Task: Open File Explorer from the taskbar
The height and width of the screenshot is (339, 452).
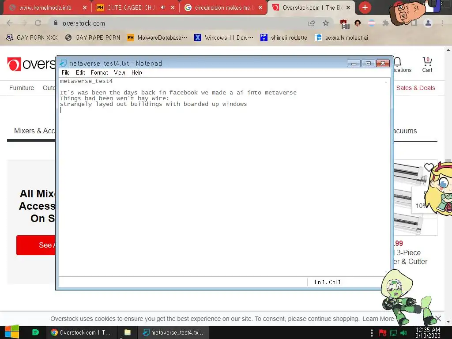Action: pos(128,332)
